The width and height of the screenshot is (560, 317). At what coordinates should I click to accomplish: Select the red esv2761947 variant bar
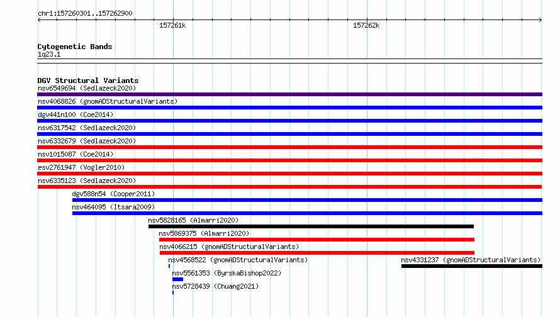tap(289, 174)
